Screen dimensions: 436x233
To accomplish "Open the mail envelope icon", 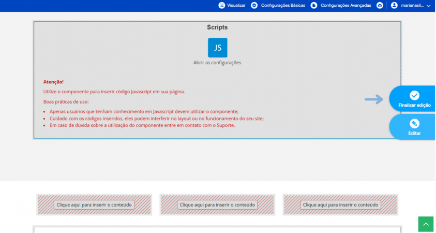I will point(380,6).
